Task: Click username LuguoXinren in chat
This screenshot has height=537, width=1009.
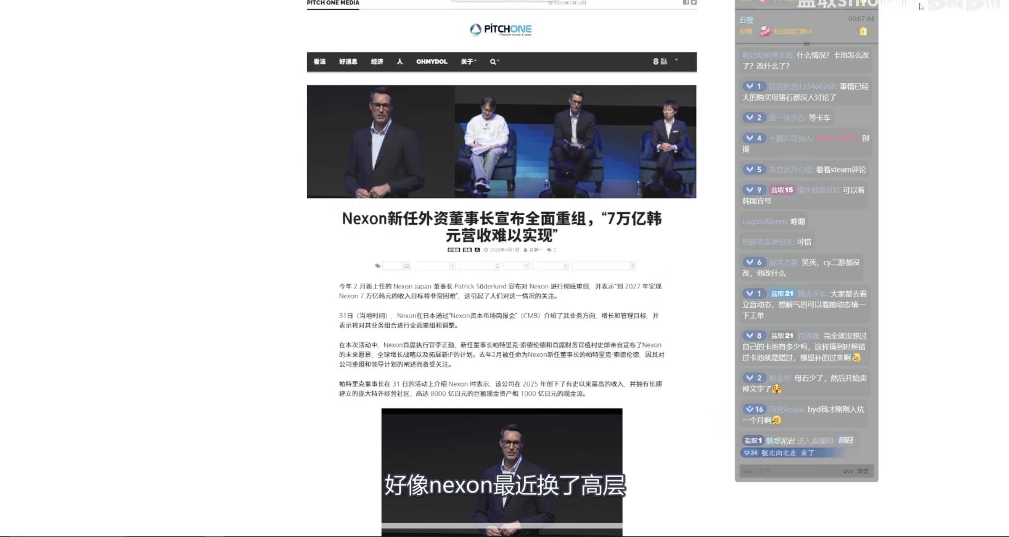Action: point(765,221)
